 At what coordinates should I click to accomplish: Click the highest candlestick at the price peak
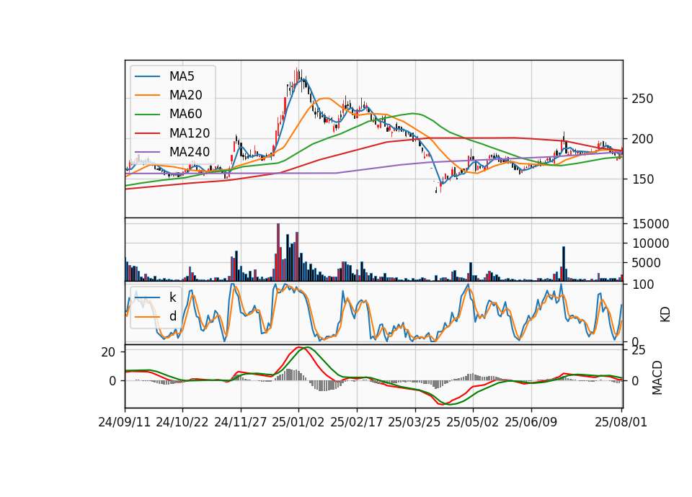coord(298,76)
